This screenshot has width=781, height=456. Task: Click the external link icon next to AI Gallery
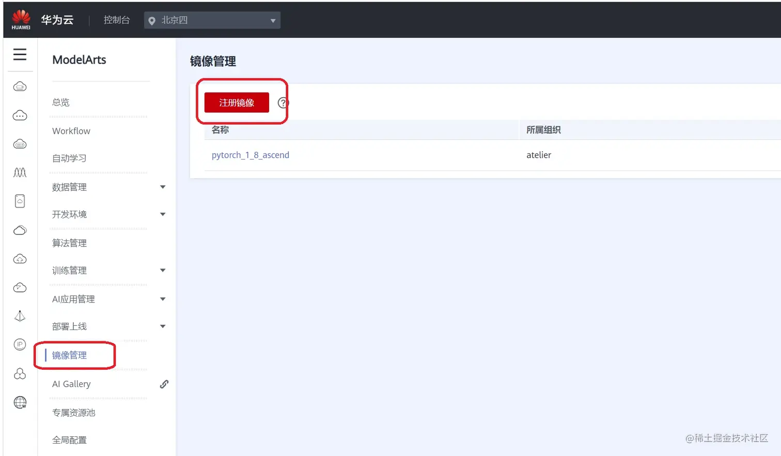pos(164,384)
